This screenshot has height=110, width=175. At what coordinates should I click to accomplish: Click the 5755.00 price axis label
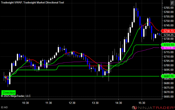click(169, 16)
